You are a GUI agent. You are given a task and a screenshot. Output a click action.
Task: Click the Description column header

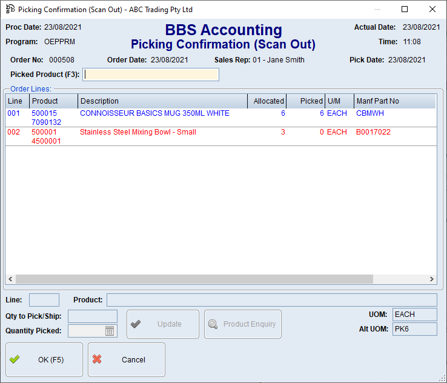click(x=162, y=101)
